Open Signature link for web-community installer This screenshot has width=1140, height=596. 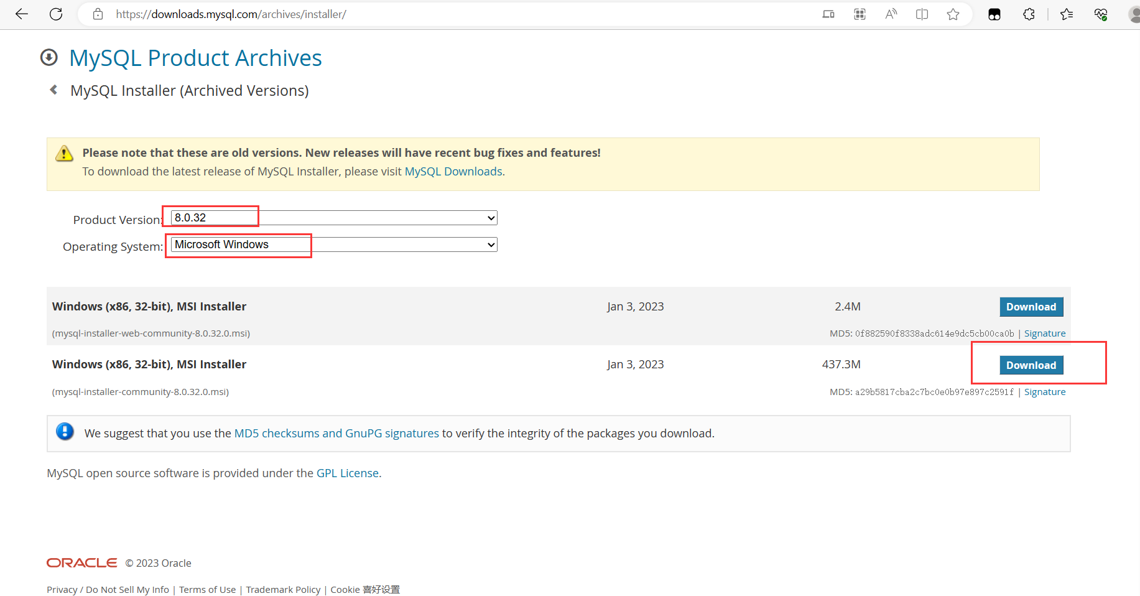pyautogui.click(x=1045, y=333)
